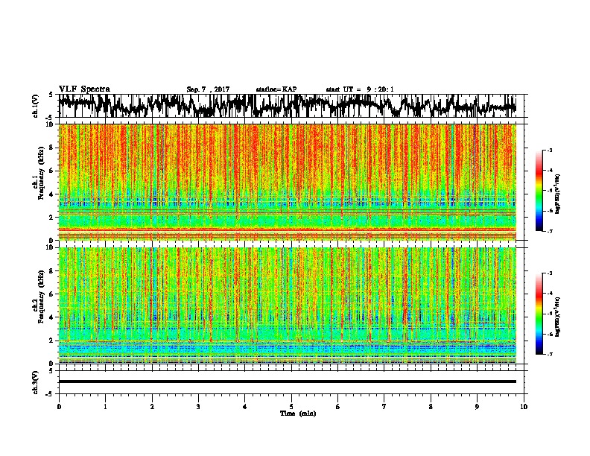This screenshot has height=456, width=590.
Task: Click time axis tick label "10"
Action: click(524, 407)
